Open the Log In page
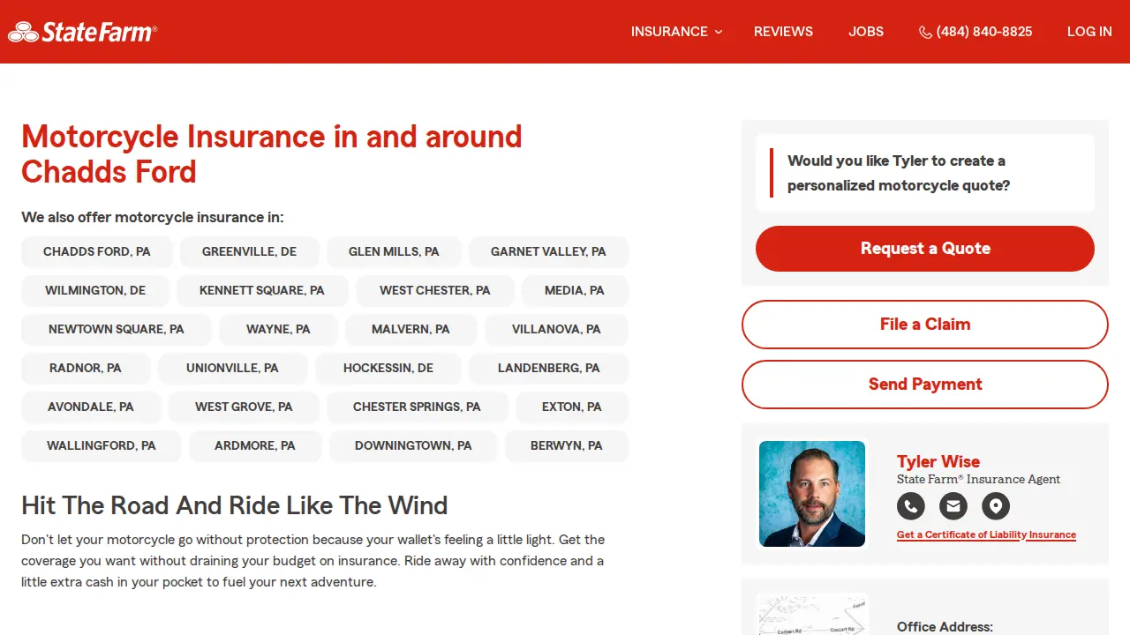Viewport: 1130px width, 635px height. point(1089,32)
